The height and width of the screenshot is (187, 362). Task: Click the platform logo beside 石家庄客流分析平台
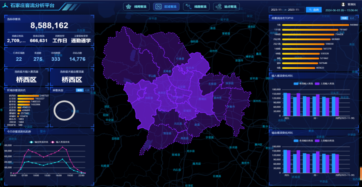(x=6, y=6)
